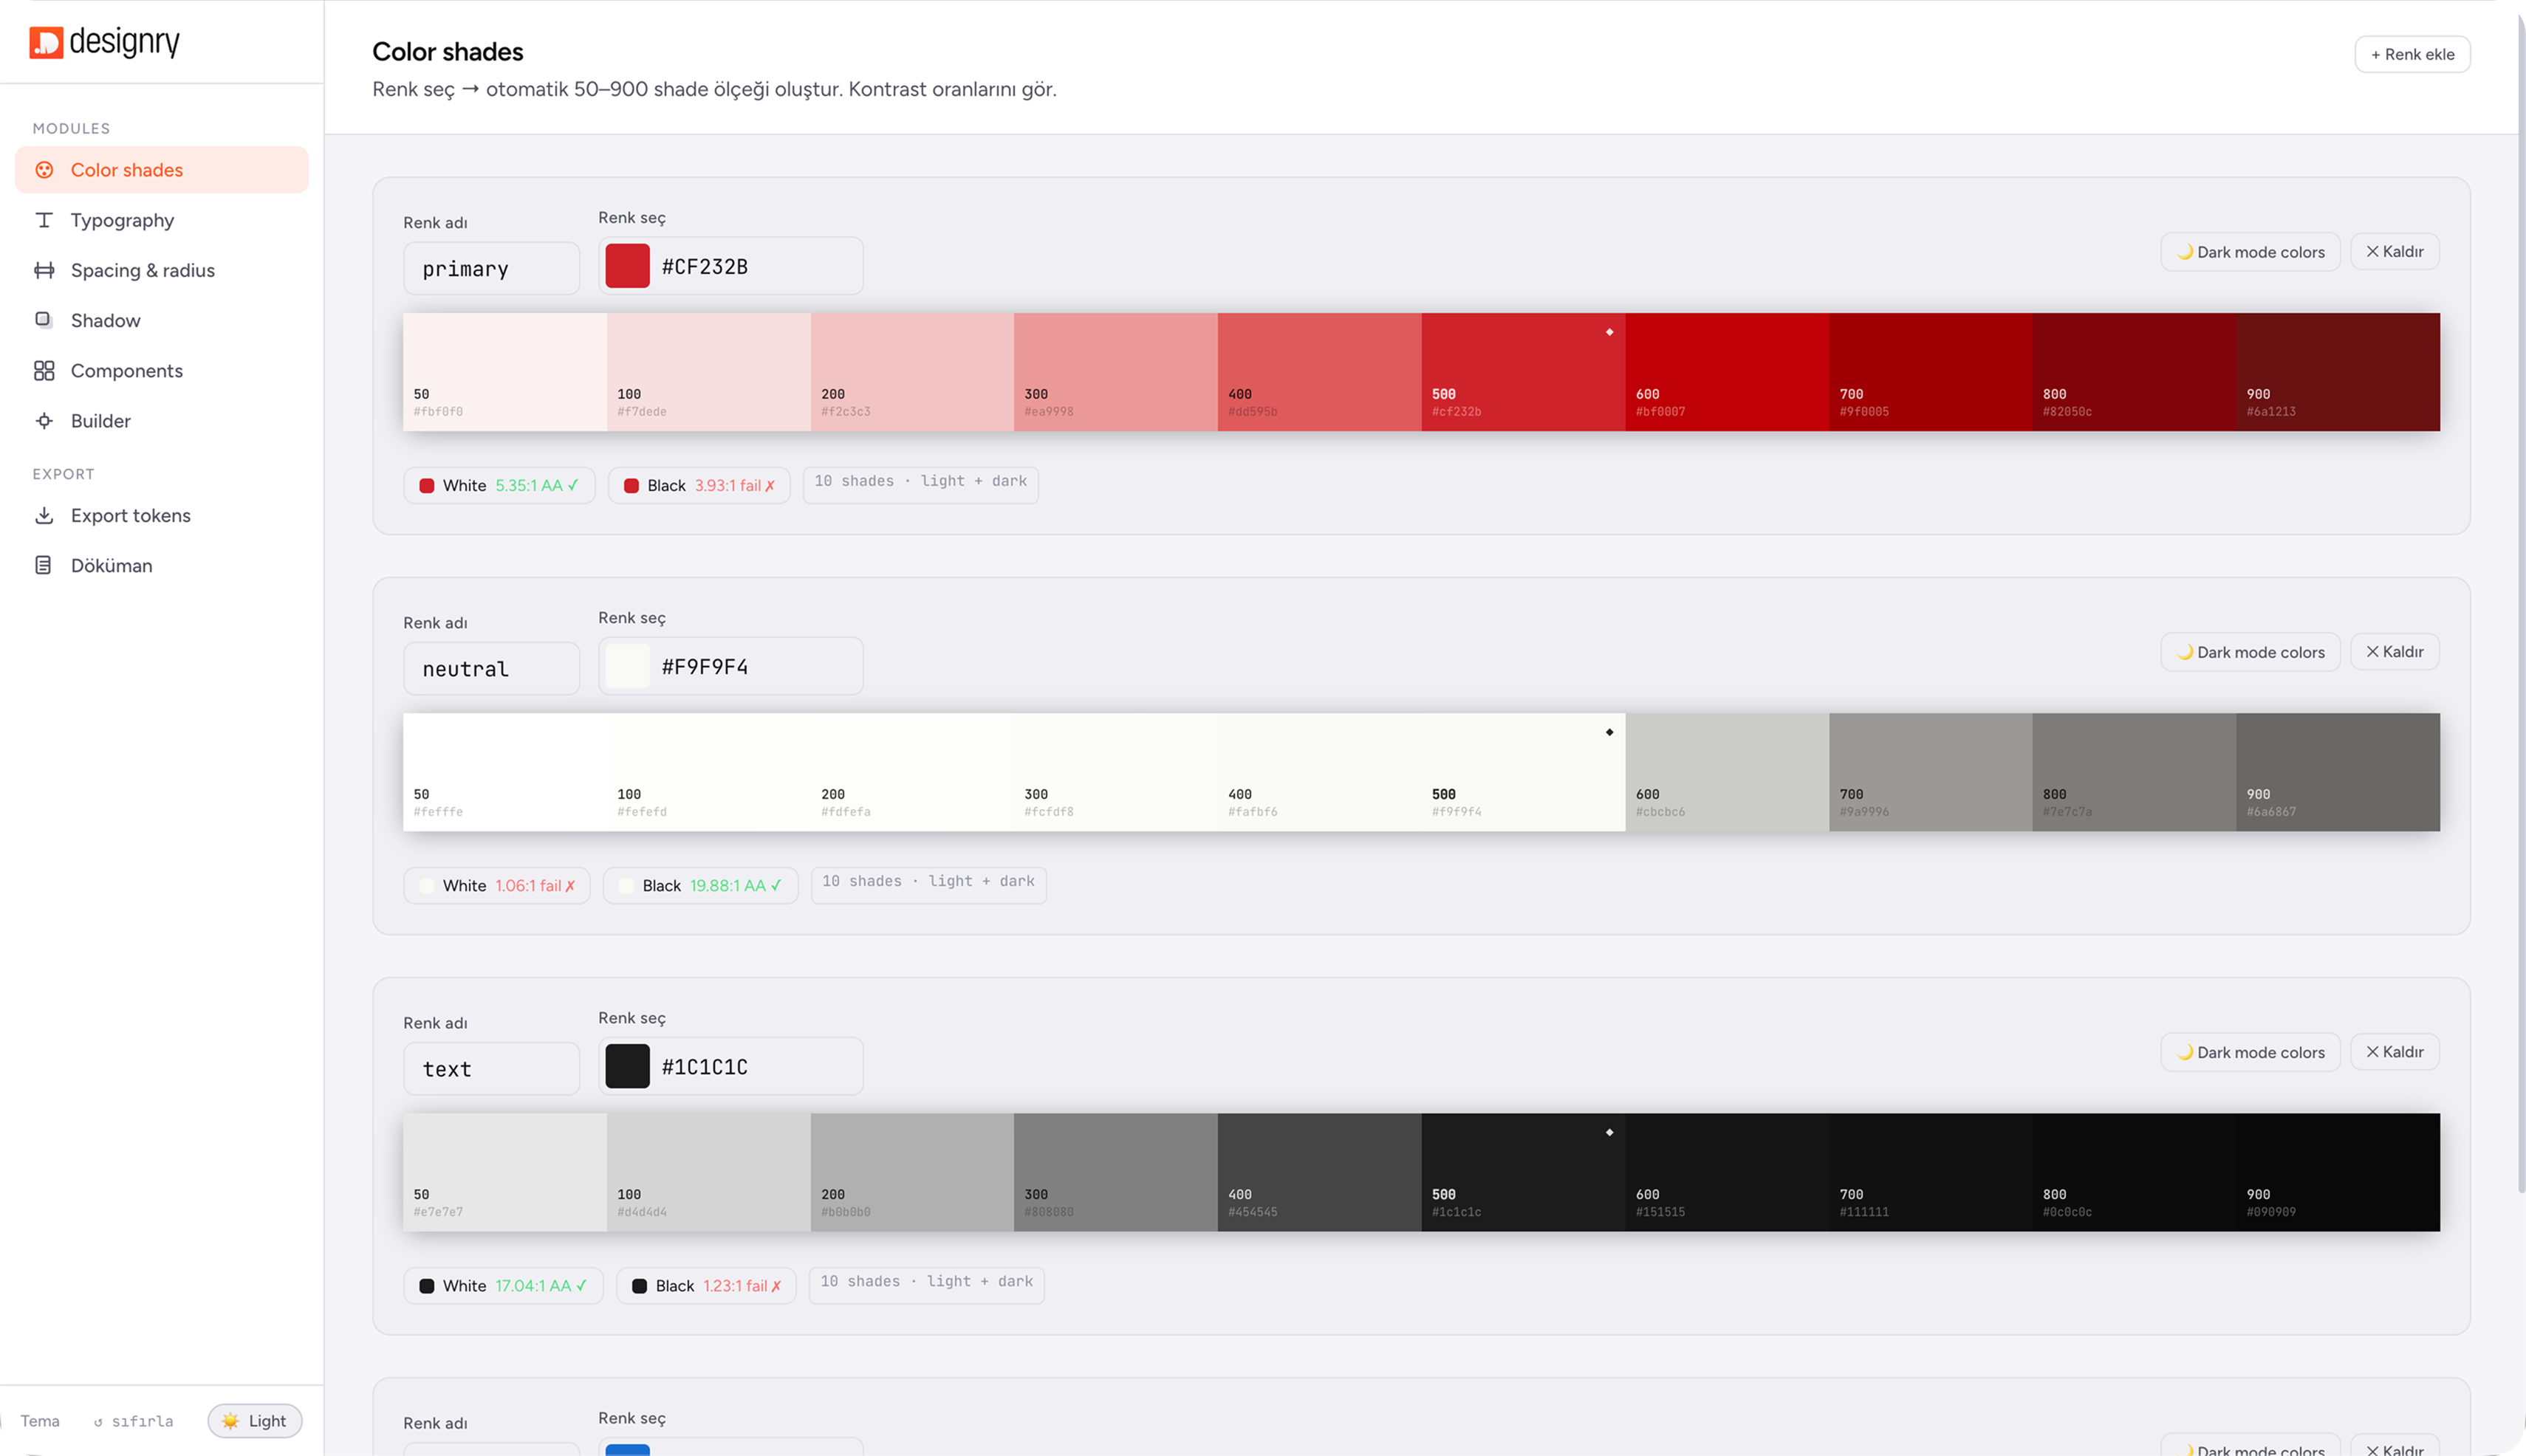This screenshot has width=2526, height=1456.
Task: Toggle Dark mode colors for text
Action: (2250, 1052)
